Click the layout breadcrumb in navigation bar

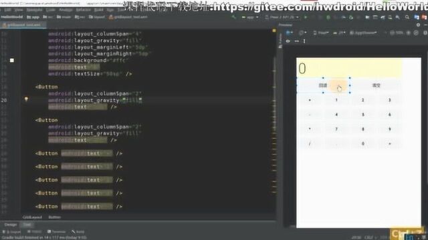(98, 17)
